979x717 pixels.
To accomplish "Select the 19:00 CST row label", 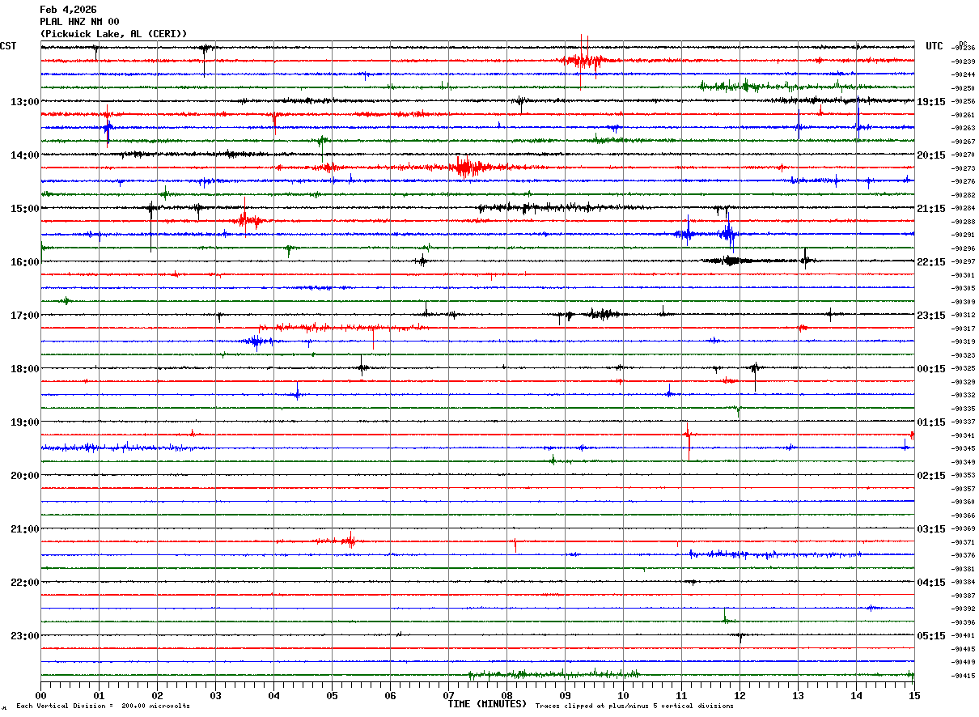I will (x=24, y=422).
